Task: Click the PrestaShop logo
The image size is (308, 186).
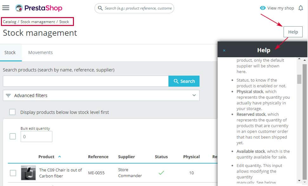Action: tap(39, 8)
